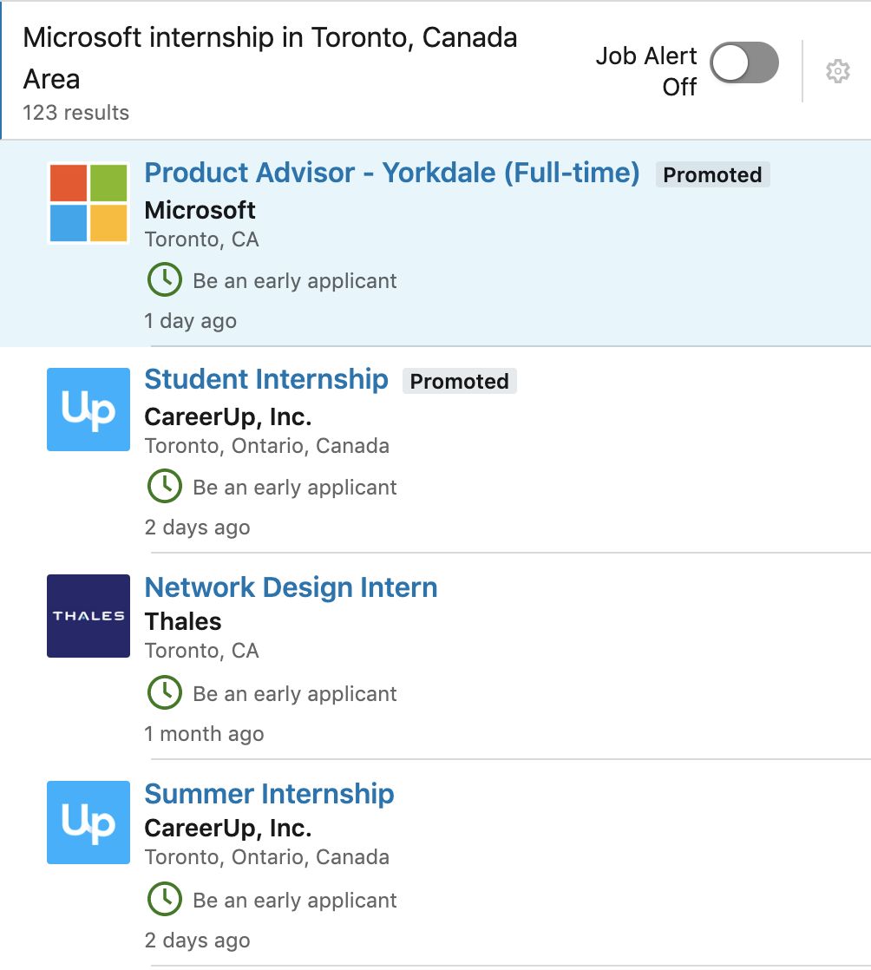Click the CareerUp logo on Student Internship
The width and height of the screenshot is (871, 970).
coord(88,410)
